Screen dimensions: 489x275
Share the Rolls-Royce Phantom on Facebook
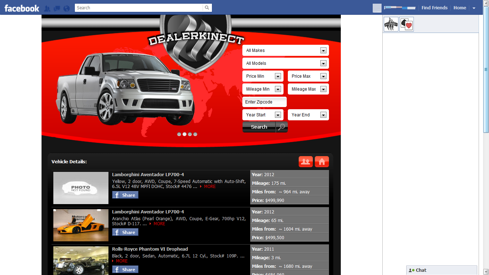(x=125, y=270)
